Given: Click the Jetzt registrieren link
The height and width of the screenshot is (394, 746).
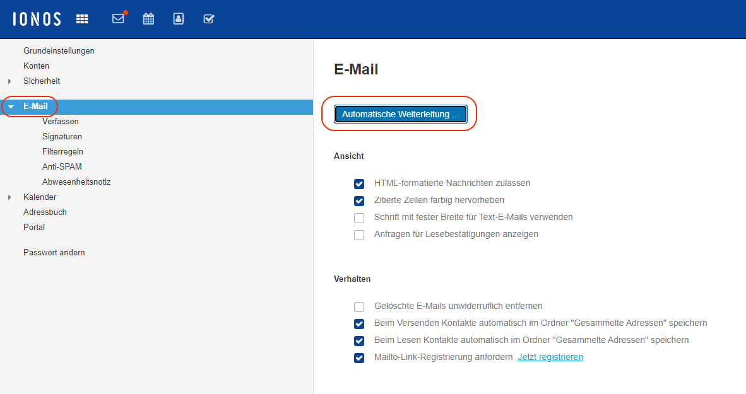Looking at the screenshot, I should [550, 357].
